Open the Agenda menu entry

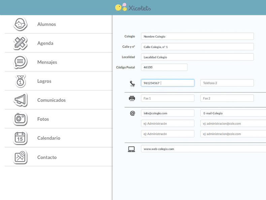pyautogui.click(x=59, y=43)
